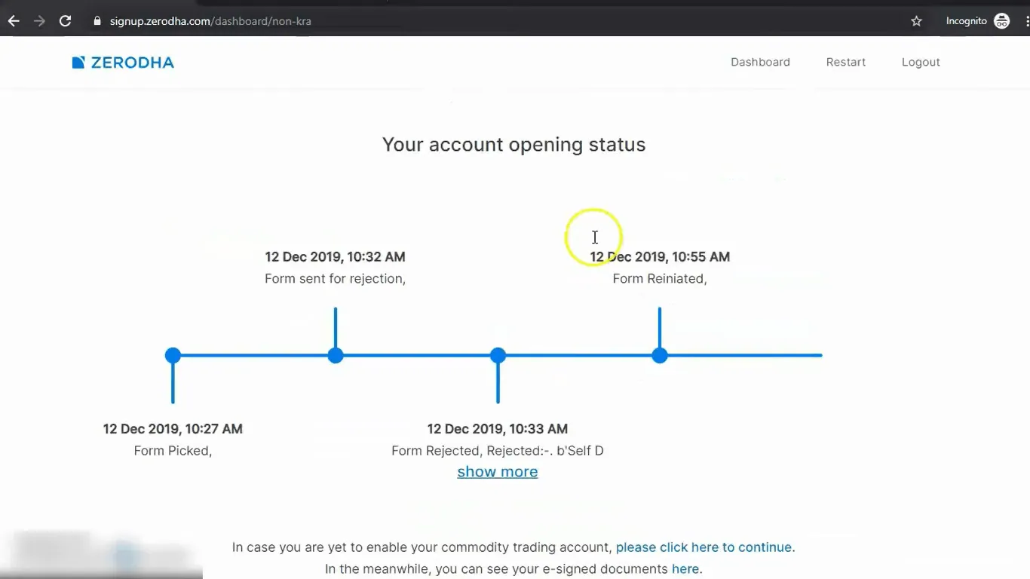1030x579 pixels.
Task: Select Restart in the top navigation
Action: coord(846,63)
